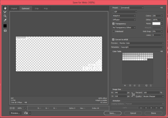168x118 pixels.
Task: Open the GIF file format dropdown
Action: [x=125, y=12]
